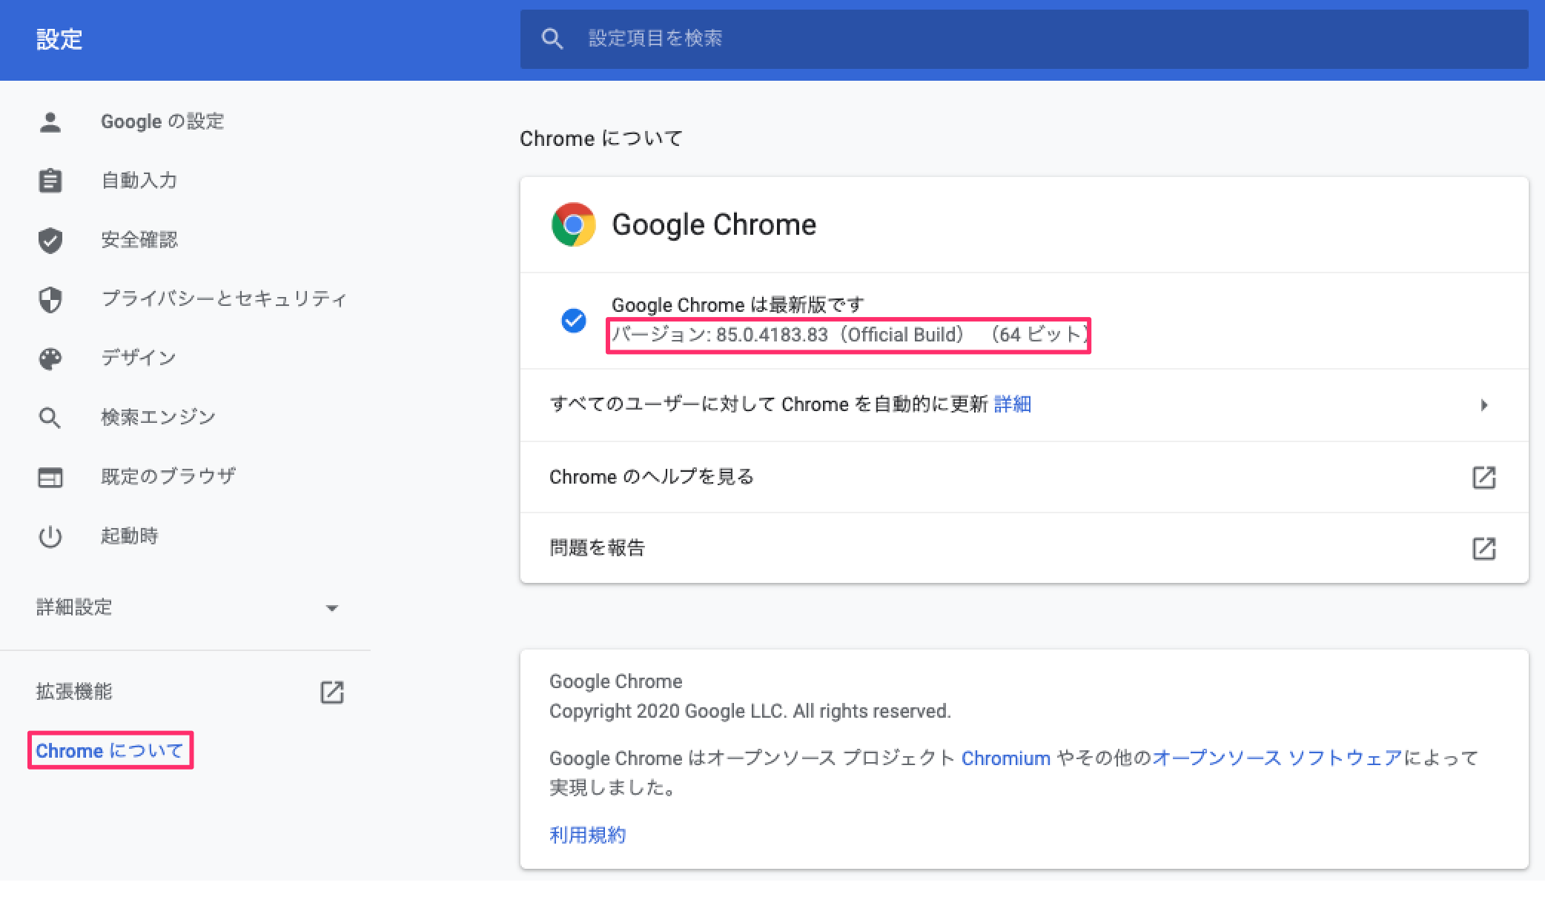The width and height of the screenshot is (1545, 911).
Task: Open the 利用規約 link
Action: coord(586,835)
